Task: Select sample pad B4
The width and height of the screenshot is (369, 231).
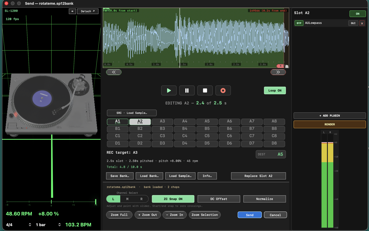Action: click(x=185, y=129)
